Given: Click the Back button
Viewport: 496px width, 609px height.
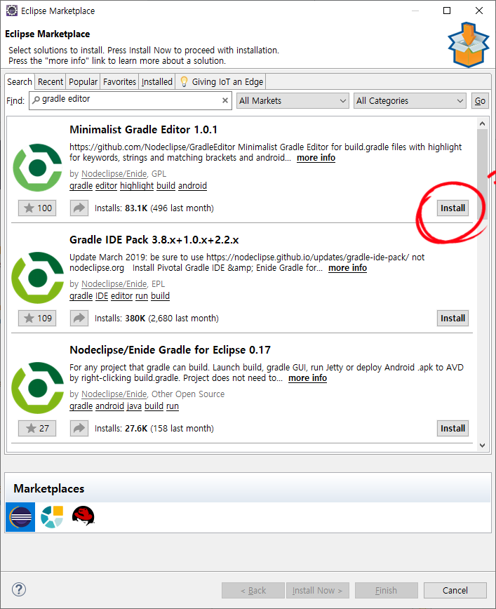Looking at the screenshot, I should click(x=253, y=590).
